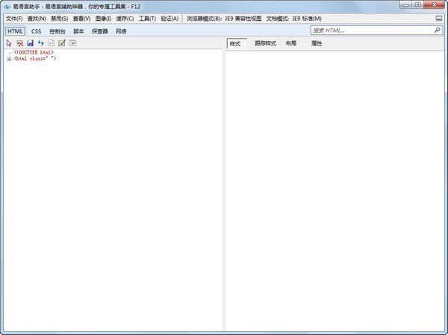Open the 布局 layout tab in right pane
448x335 pixels.
[x=290, y=44]
